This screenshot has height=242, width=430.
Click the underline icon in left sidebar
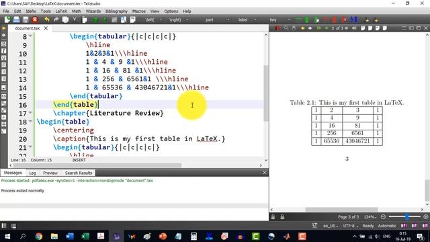coord(4,58)
